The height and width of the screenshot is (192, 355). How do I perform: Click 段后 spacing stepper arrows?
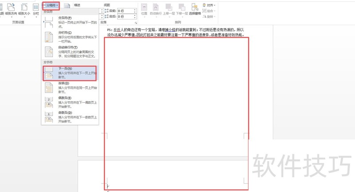click(x=135, y=16)
